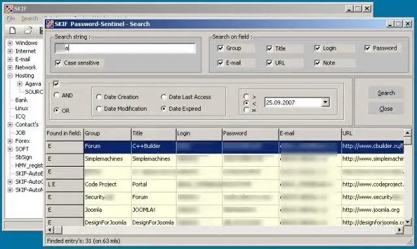Sort results by Password column header
The width and height of the screenshot is (417, 249).
(x=250, y=134)
